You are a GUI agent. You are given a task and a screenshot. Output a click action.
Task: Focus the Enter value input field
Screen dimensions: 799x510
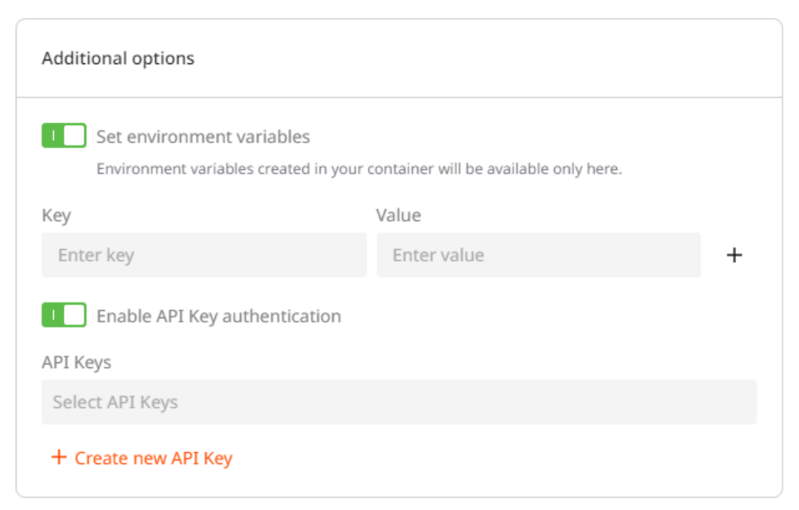tap(538, 255)
